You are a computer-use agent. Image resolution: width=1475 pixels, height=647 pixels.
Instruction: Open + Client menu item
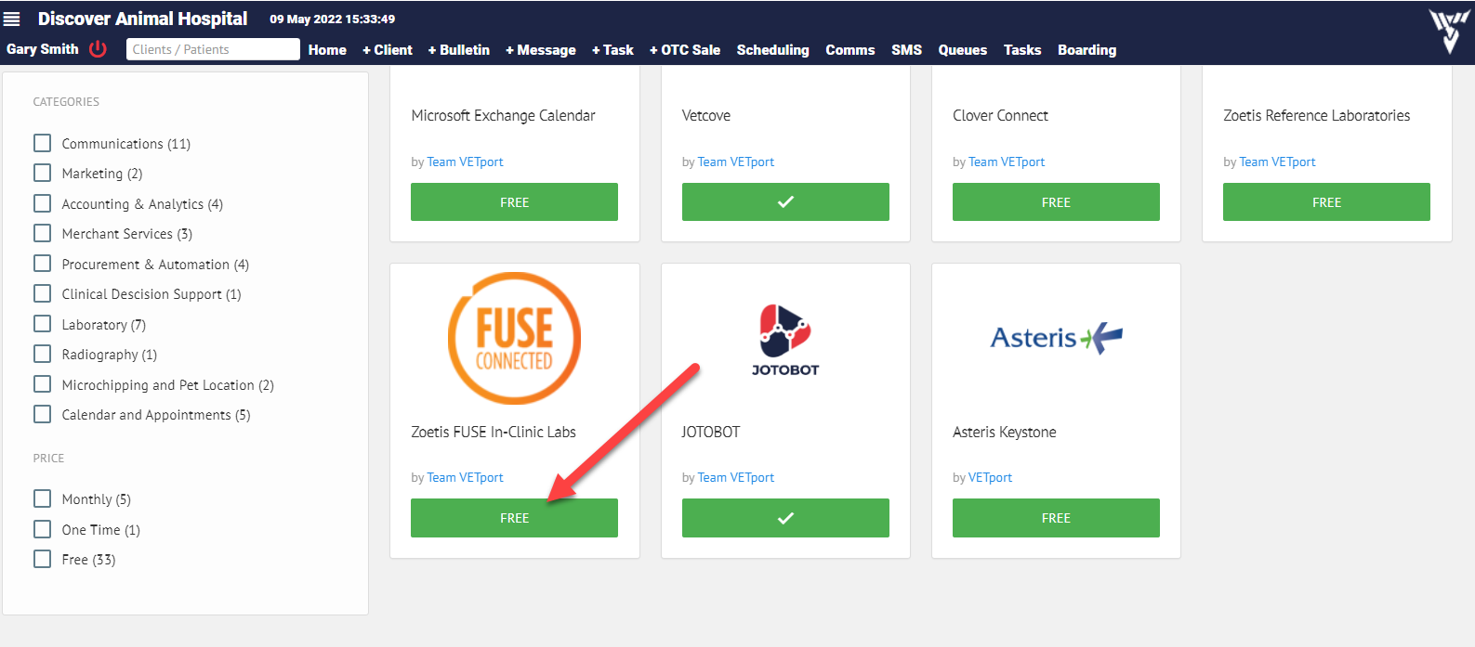(388, 50)
